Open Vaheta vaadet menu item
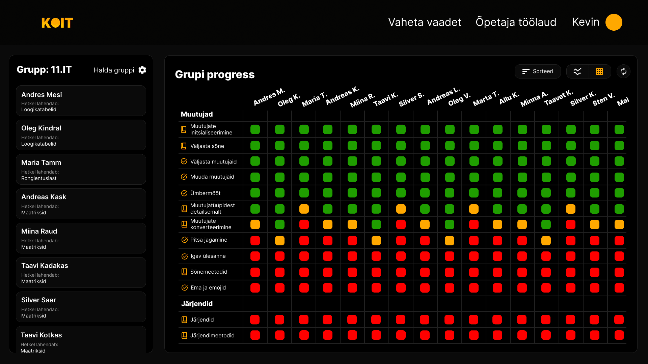Image resolution: width=648 pixels, height=364 pixels. (425, 22)
